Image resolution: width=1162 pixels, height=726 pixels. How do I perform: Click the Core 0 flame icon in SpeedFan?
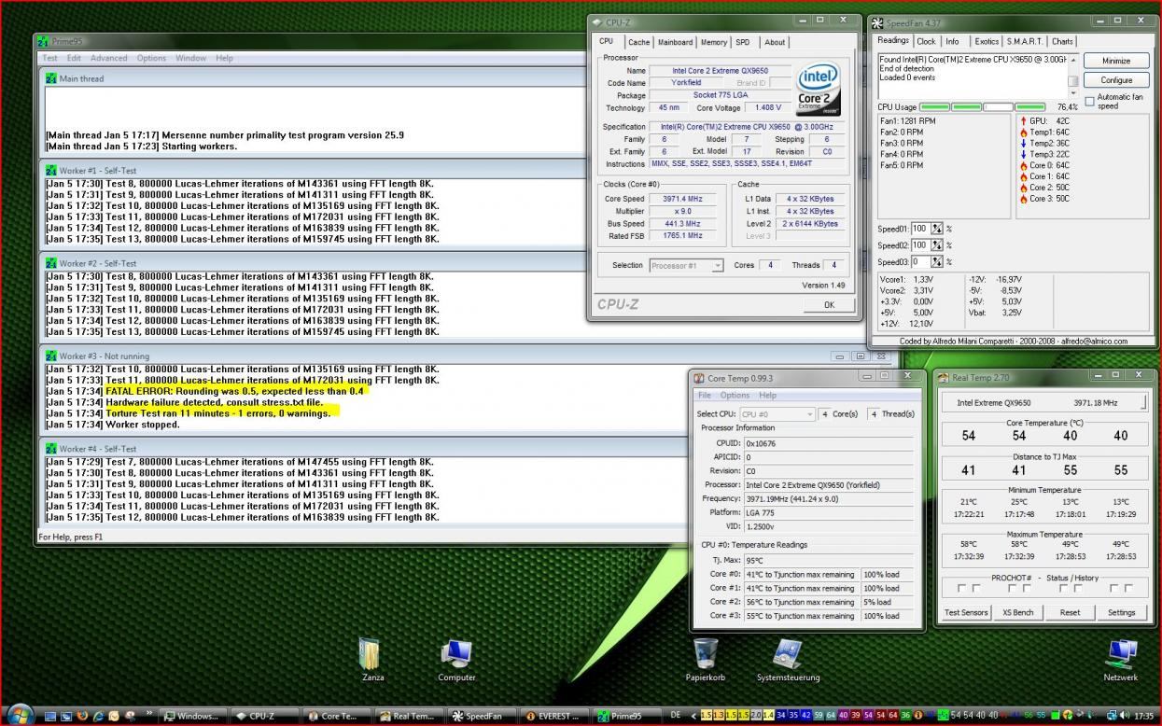(1023, 165)
